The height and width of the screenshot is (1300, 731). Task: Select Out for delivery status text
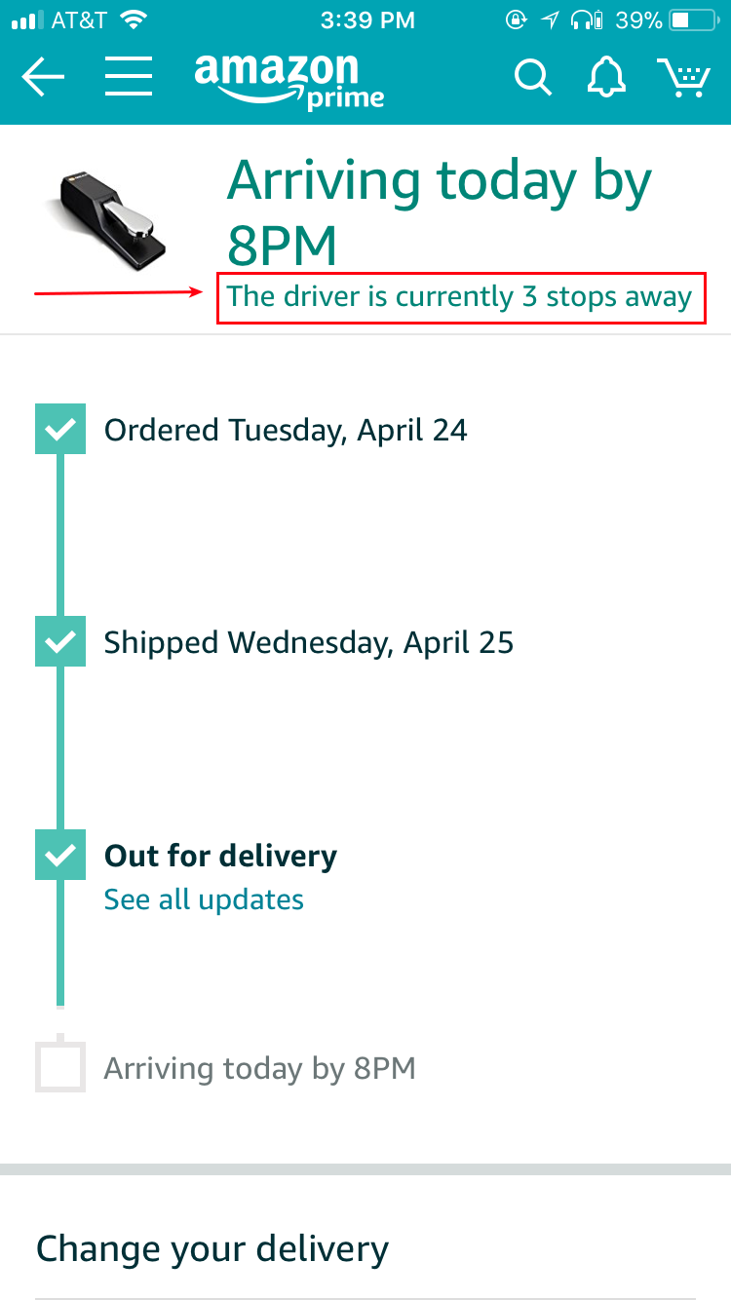220,857
